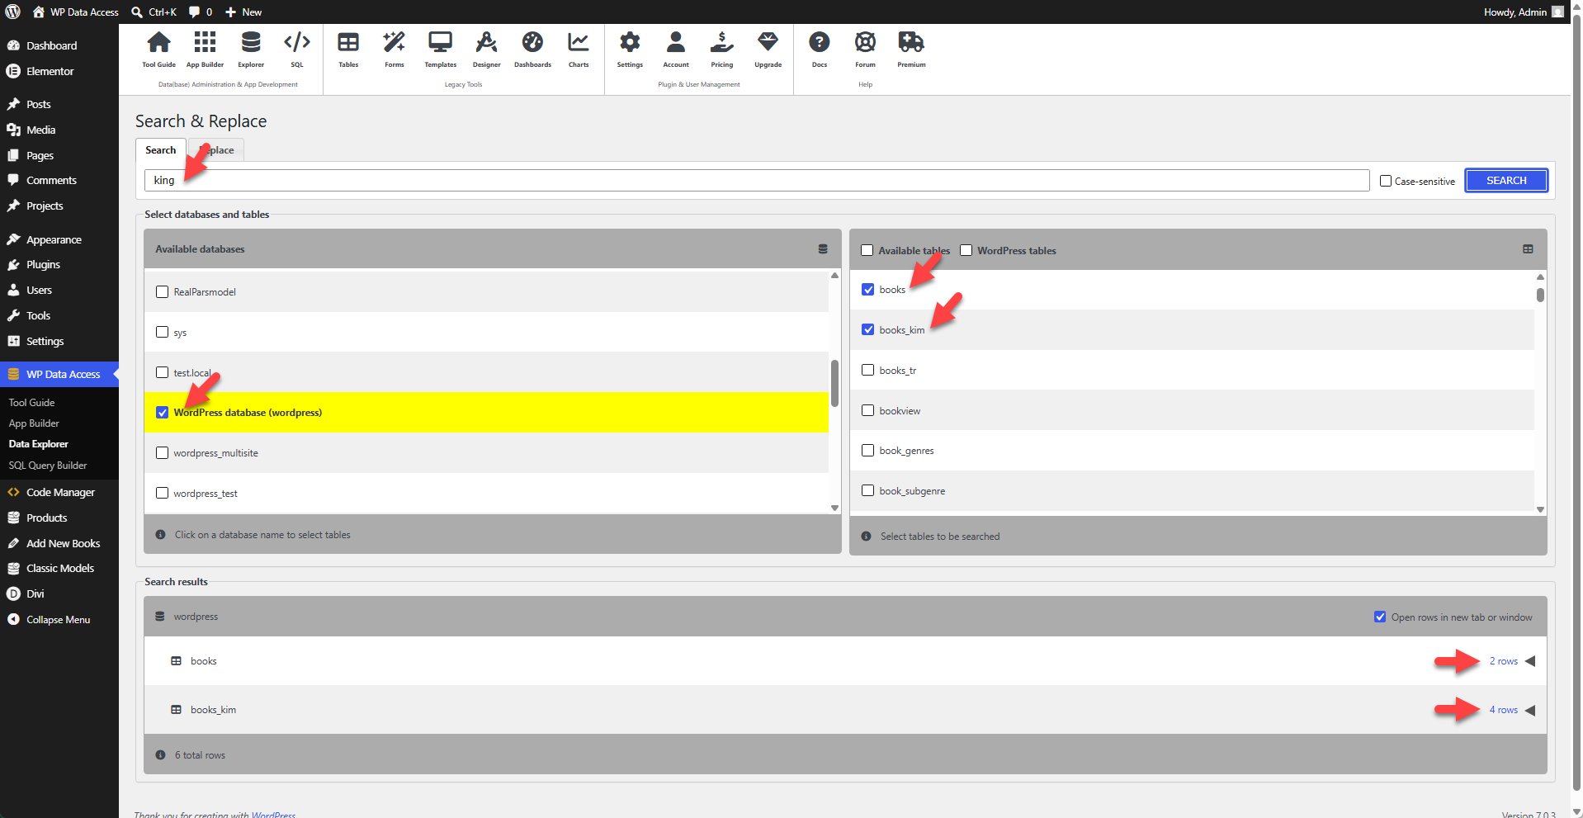The image size is (1583, 818).
Task: Open WP Data Access sidebar menu
Action: pos(59,374)
